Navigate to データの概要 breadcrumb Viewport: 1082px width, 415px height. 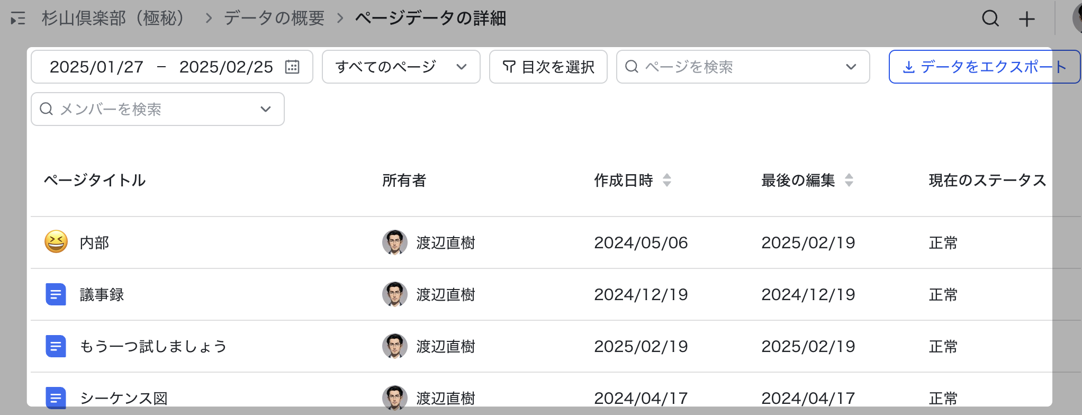(x=274, y=19)
